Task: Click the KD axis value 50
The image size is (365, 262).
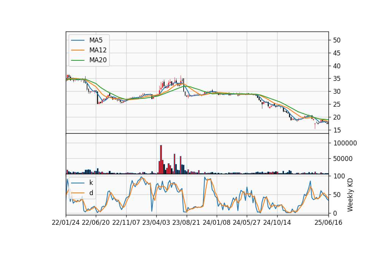Action: [x=336, y=194]
